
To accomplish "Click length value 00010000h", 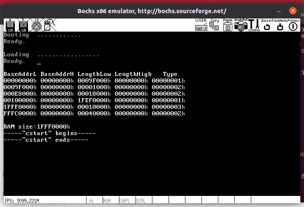I will (94, 107).
